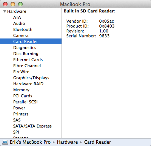The height and width of the screenshot is (146, 151).
Task: Open the Audio hardware section
Action: [x=19, y=23]
